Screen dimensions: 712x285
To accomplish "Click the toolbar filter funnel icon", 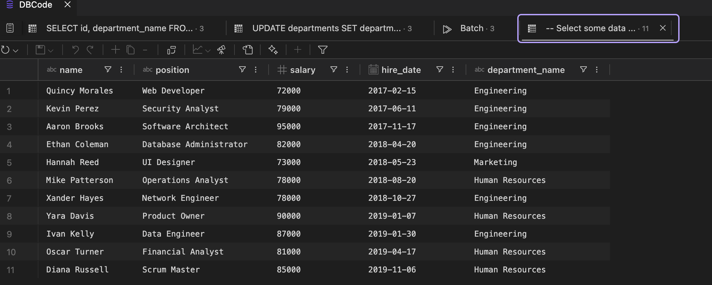I will tap(323, 50).
